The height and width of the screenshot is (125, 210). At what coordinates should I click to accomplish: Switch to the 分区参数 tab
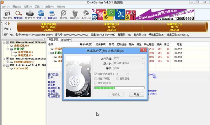pyautogui.click(x=53, y=40)
